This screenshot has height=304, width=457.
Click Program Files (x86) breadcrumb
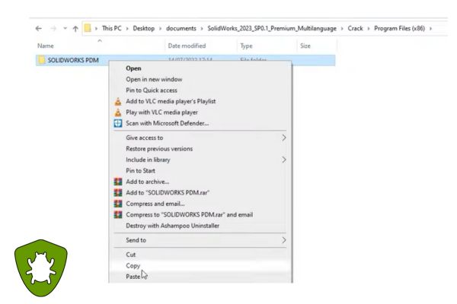pos(399,29)
